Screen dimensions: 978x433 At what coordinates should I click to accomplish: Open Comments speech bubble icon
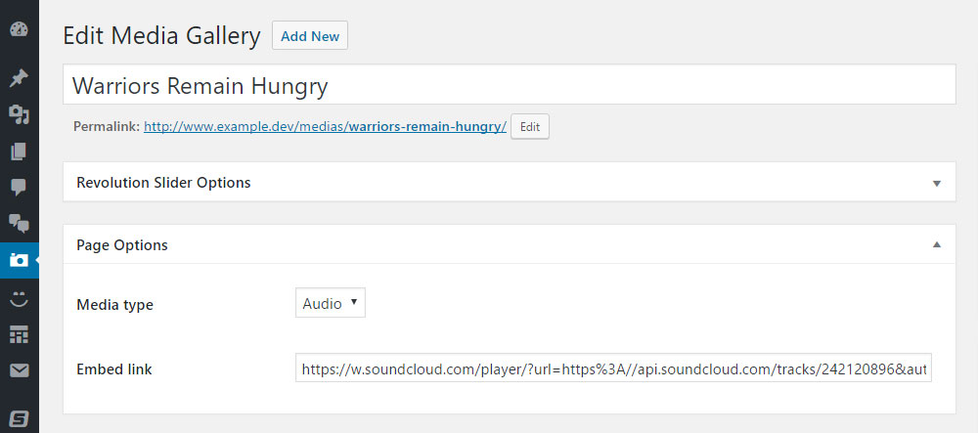click(19, 187)
